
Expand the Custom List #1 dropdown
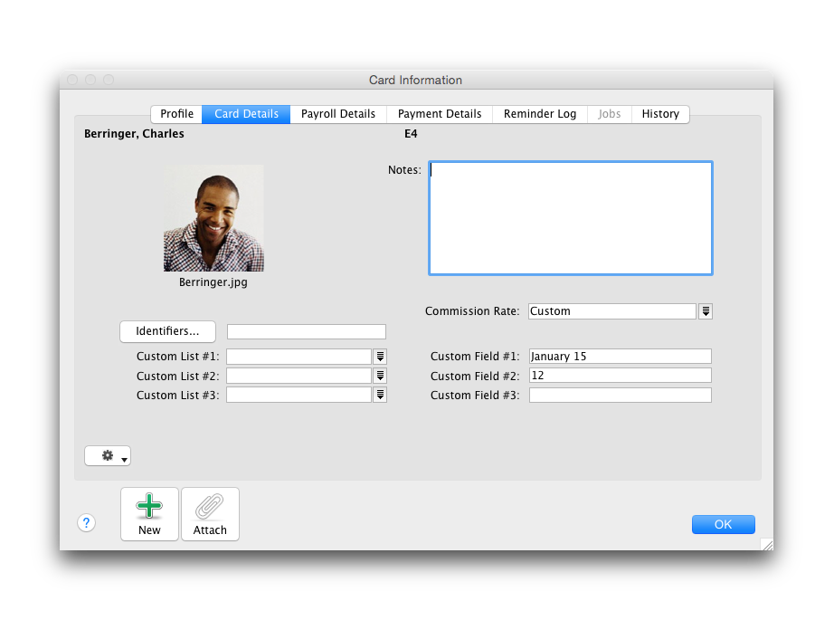tap(381, 357)
